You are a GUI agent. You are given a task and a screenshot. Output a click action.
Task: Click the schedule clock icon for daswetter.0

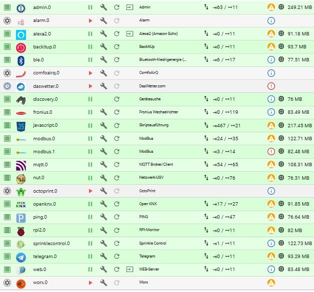[7, 86]
